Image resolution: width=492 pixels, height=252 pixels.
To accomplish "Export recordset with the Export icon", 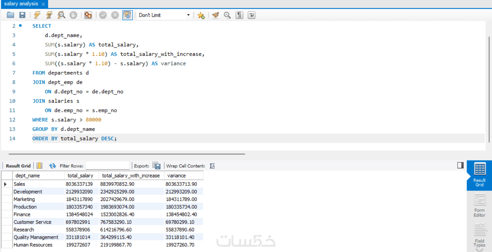I will (156, 165).
